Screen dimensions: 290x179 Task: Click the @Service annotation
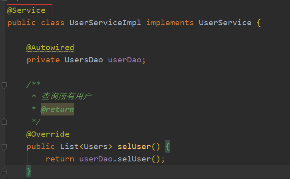(x=26, y=10)
